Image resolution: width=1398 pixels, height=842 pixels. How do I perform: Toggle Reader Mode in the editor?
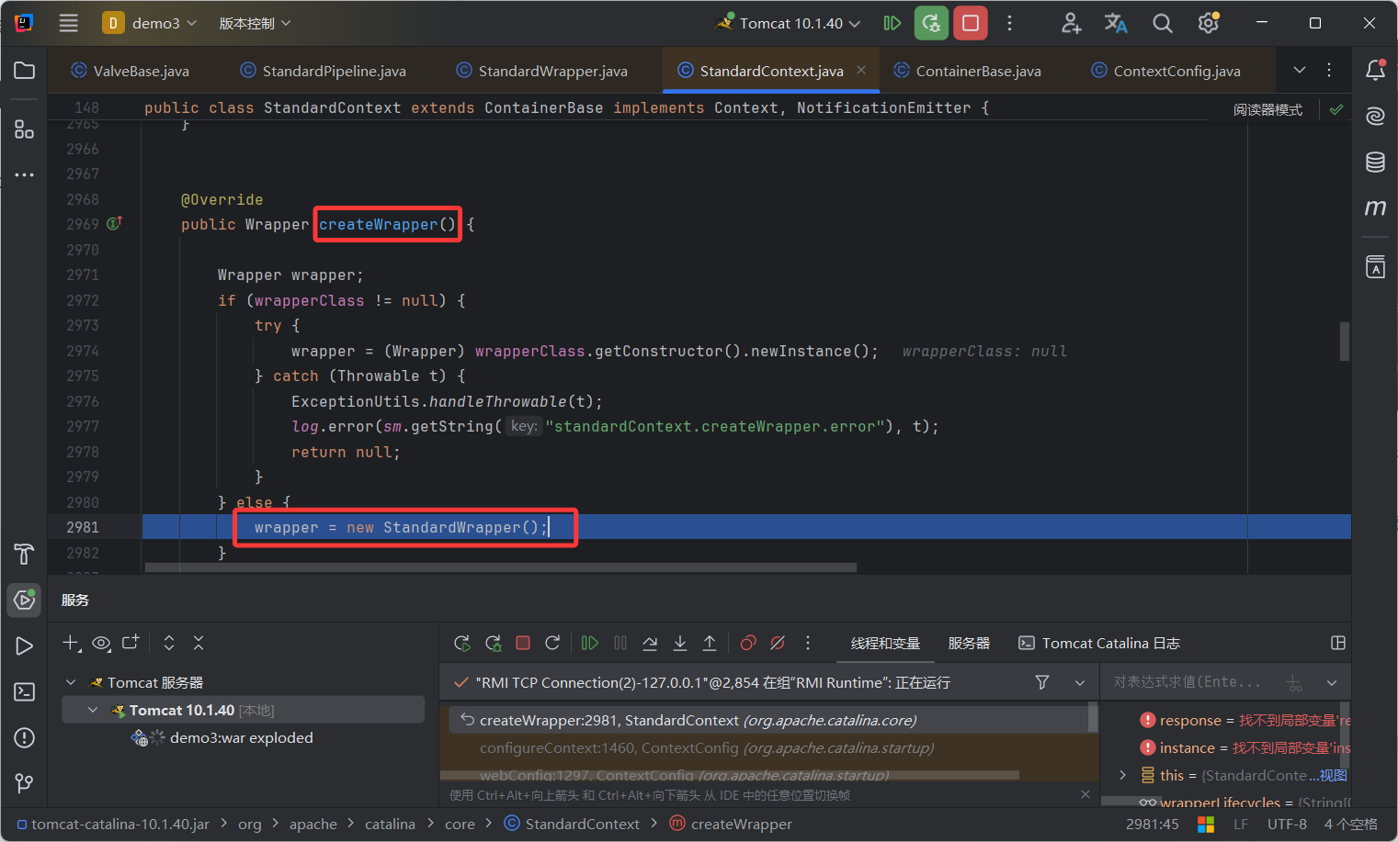click(x=1267, y=109)
